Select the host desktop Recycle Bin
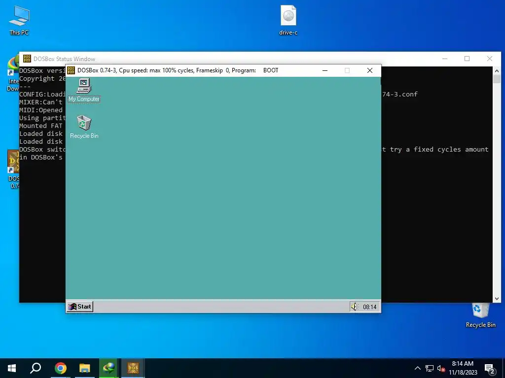The image size is (505, 378). tap(480, 315)
